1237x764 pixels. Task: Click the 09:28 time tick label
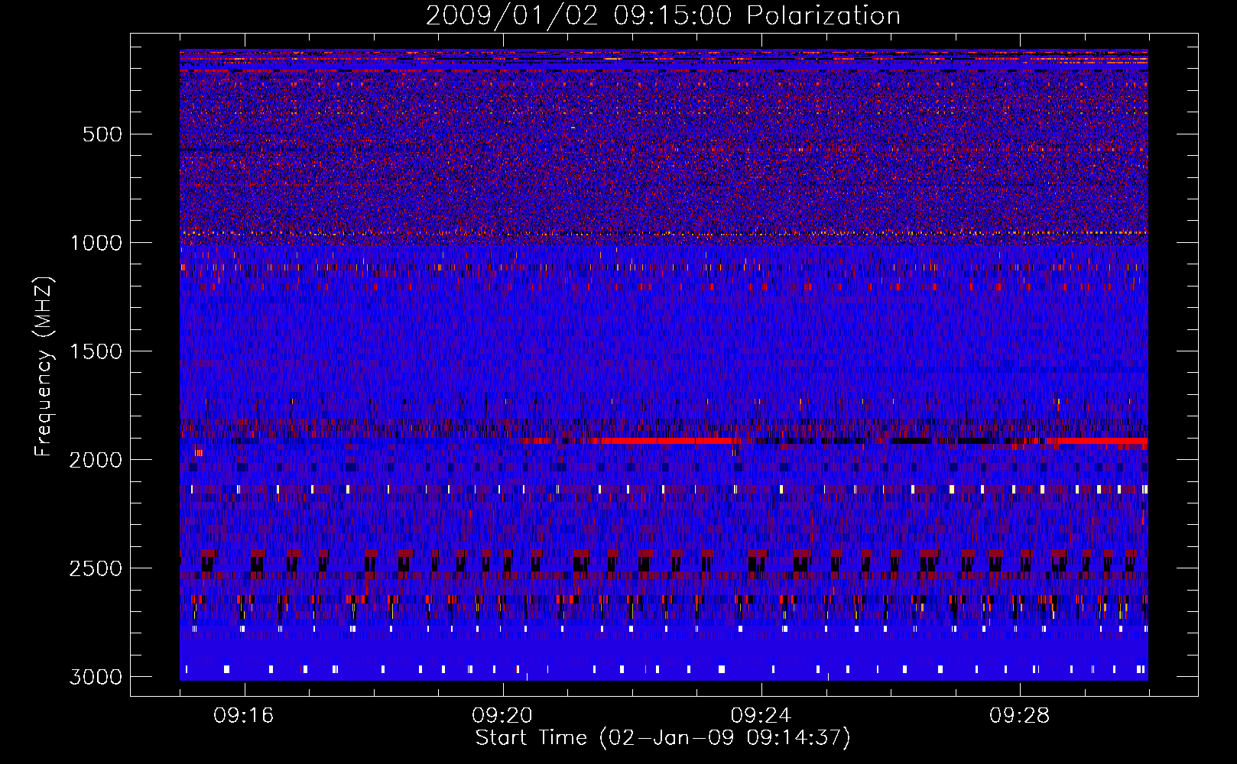click(x=1019, y=716)
